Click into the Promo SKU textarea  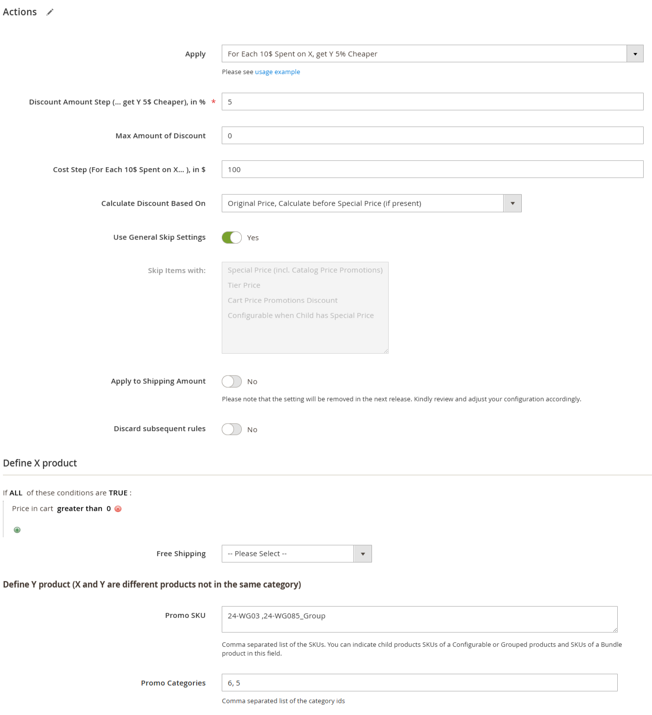[419, 619]
